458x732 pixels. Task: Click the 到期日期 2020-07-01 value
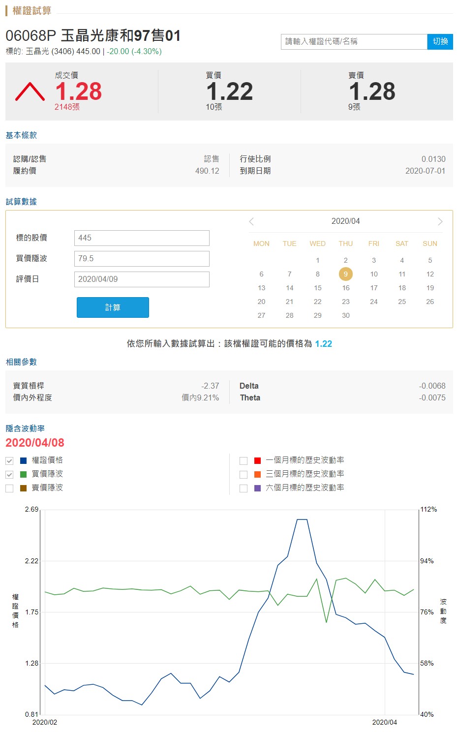[x=426, y=171]
